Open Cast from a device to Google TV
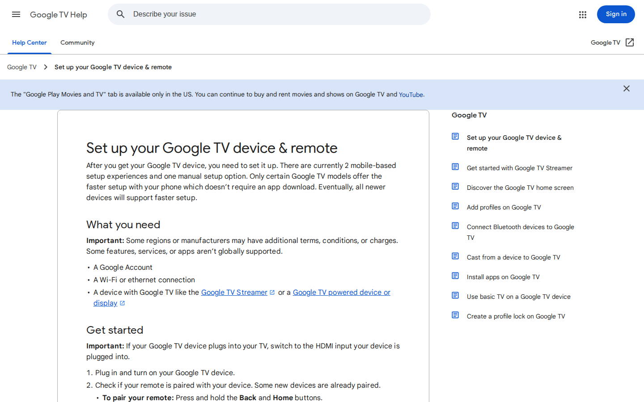This screenshot has height=402, width=644. [x=513, y=257]
